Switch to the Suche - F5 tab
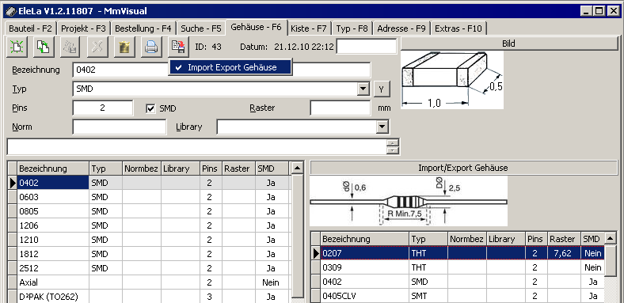The height and width of the screenshot is (303, 624). (x=200, y=28)
